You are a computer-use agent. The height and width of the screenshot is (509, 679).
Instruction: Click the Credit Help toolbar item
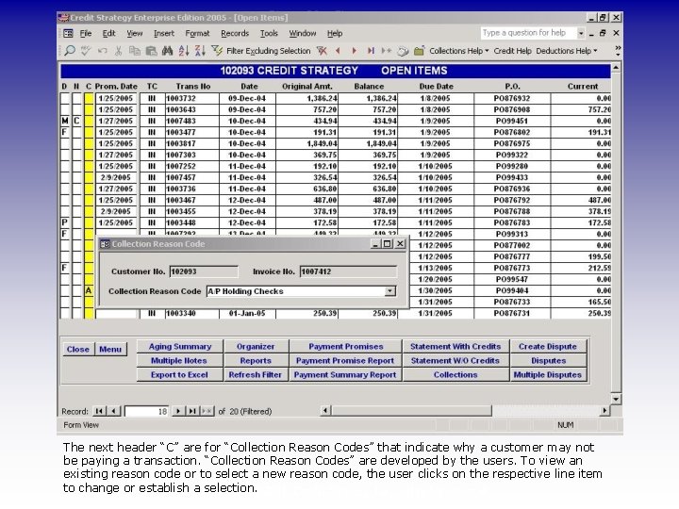pos(512,51)
